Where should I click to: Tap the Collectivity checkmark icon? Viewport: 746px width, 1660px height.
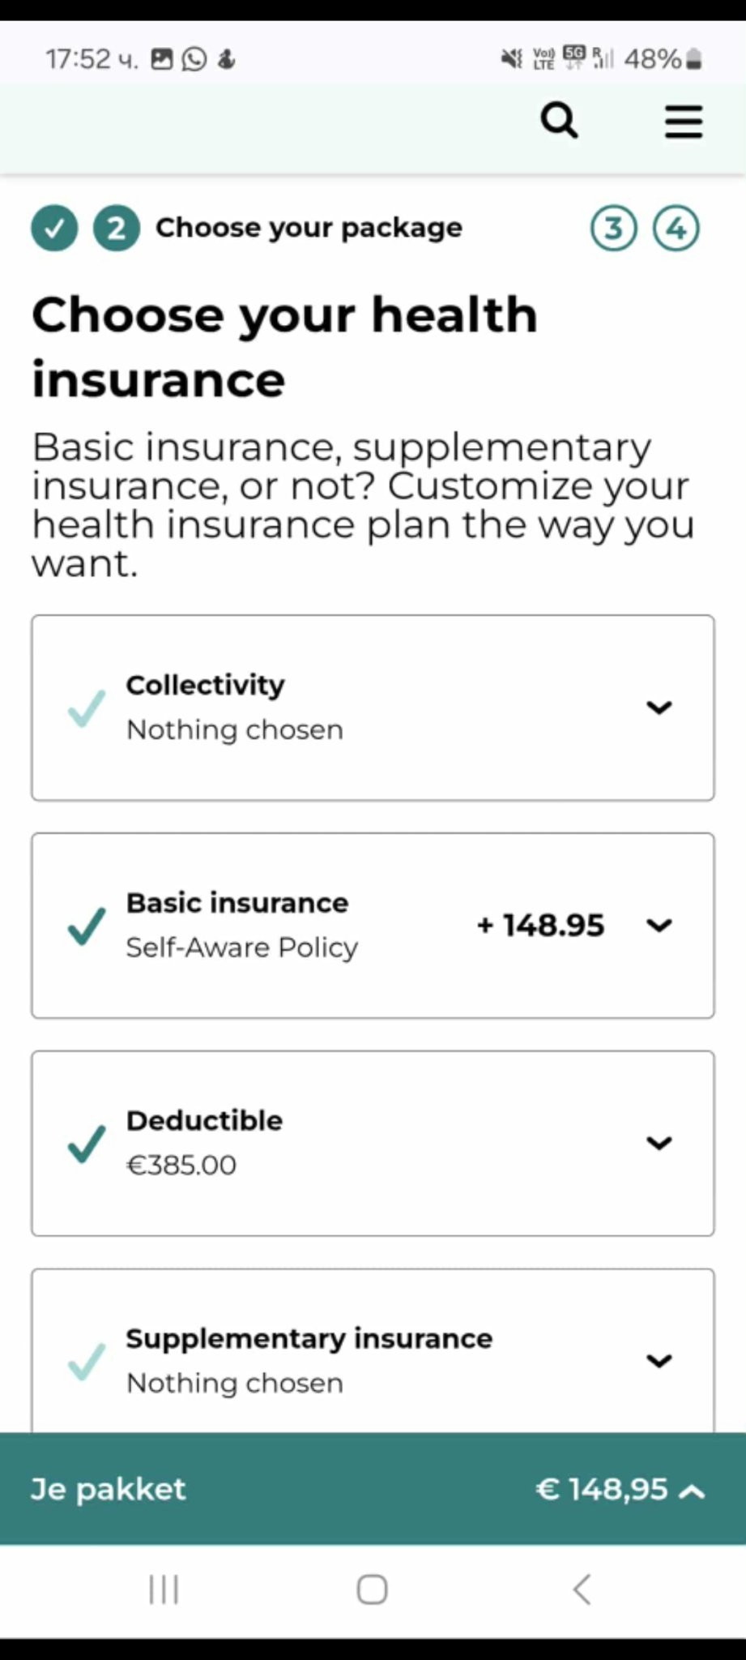point(87,708)
